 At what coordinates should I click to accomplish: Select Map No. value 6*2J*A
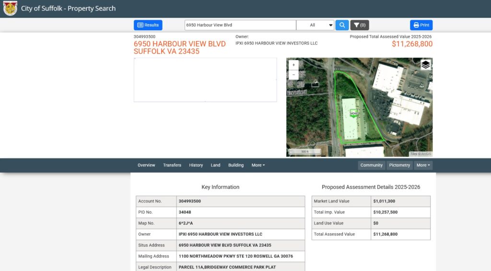(186, 223)
